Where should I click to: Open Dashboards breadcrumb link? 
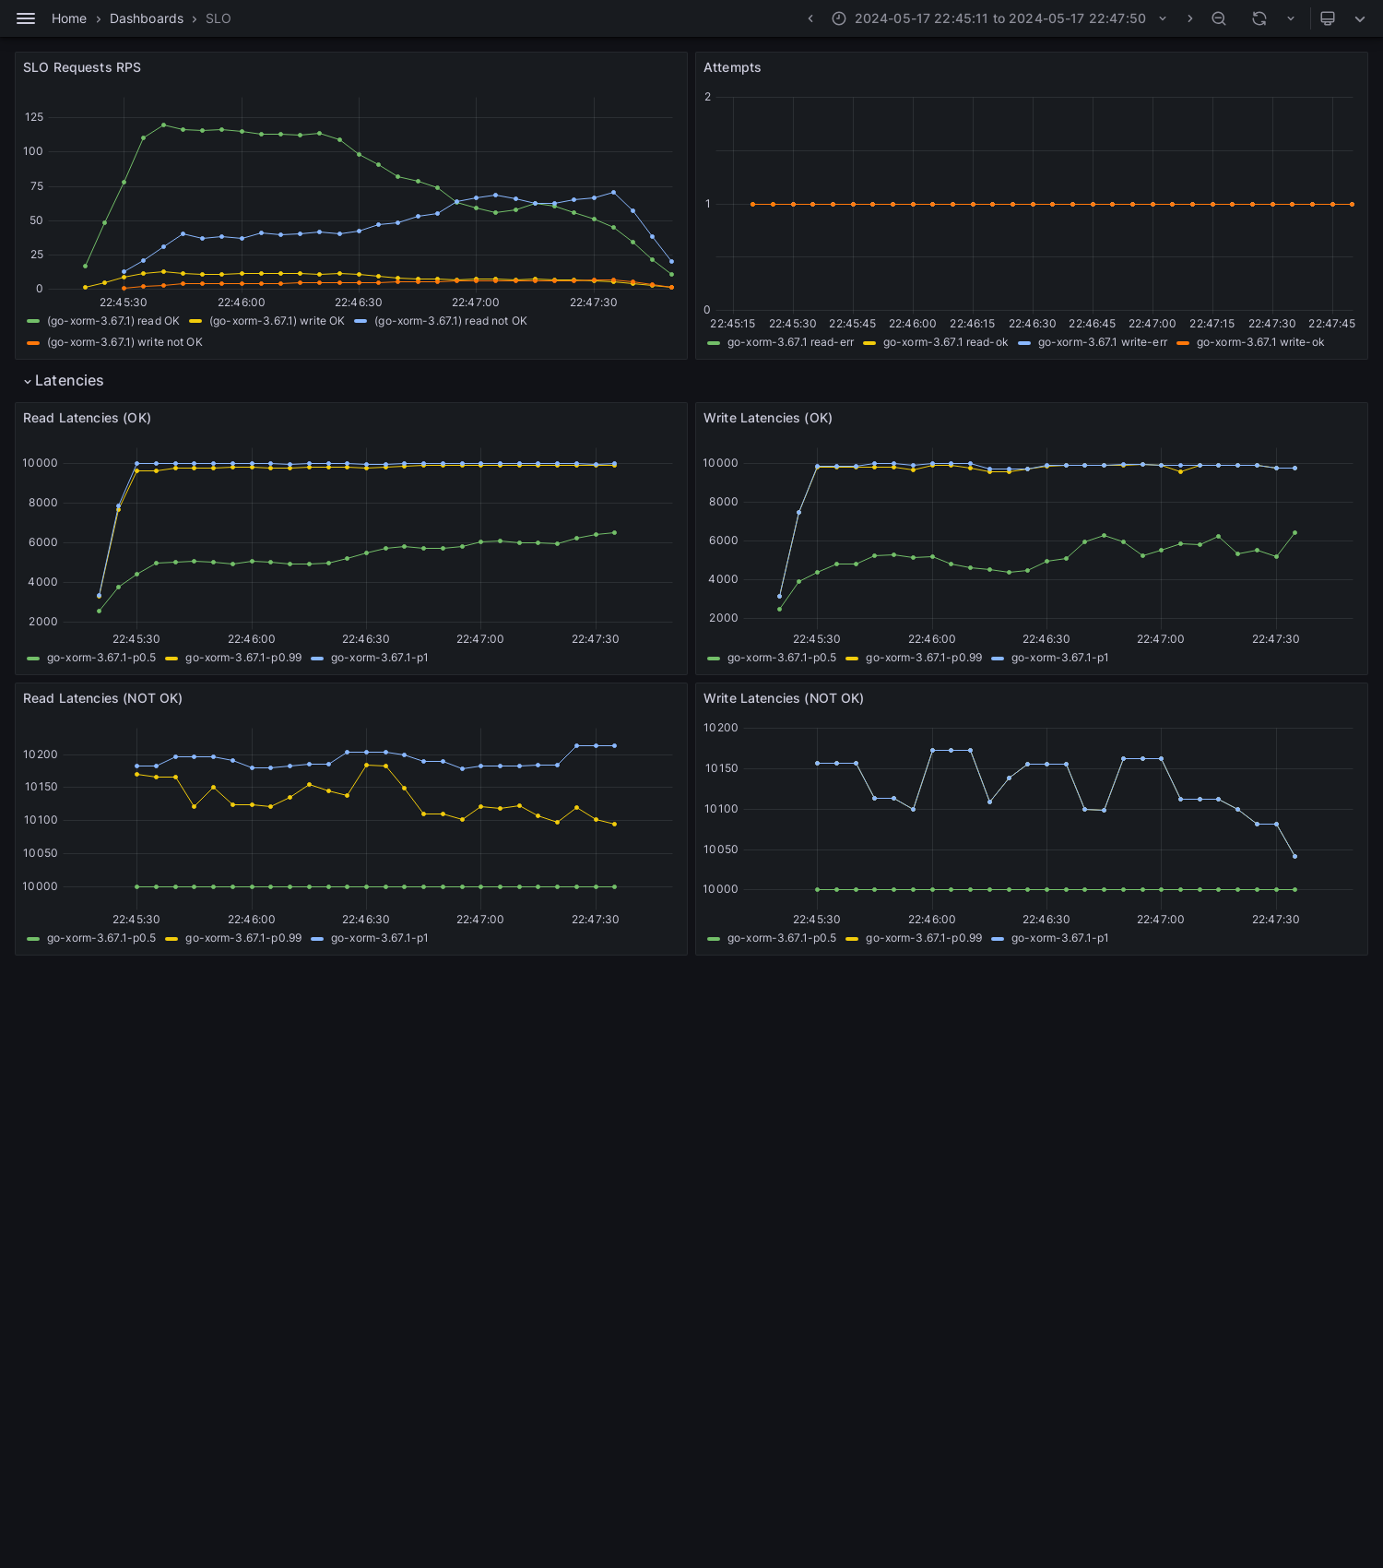point(147,18)
